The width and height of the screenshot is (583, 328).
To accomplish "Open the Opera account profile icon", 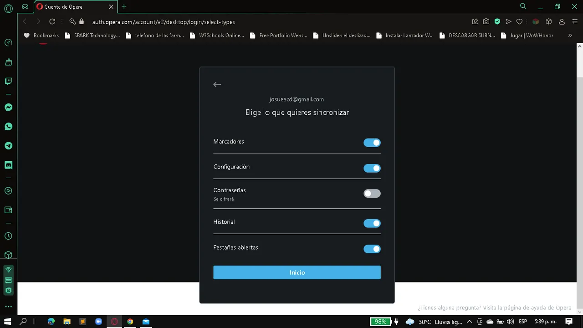I will coord(562,21).
